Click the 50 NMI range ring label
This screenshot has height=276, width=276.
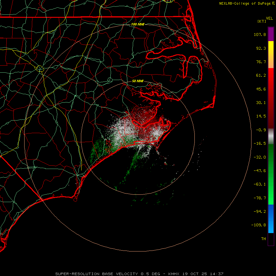pos(138,81)
